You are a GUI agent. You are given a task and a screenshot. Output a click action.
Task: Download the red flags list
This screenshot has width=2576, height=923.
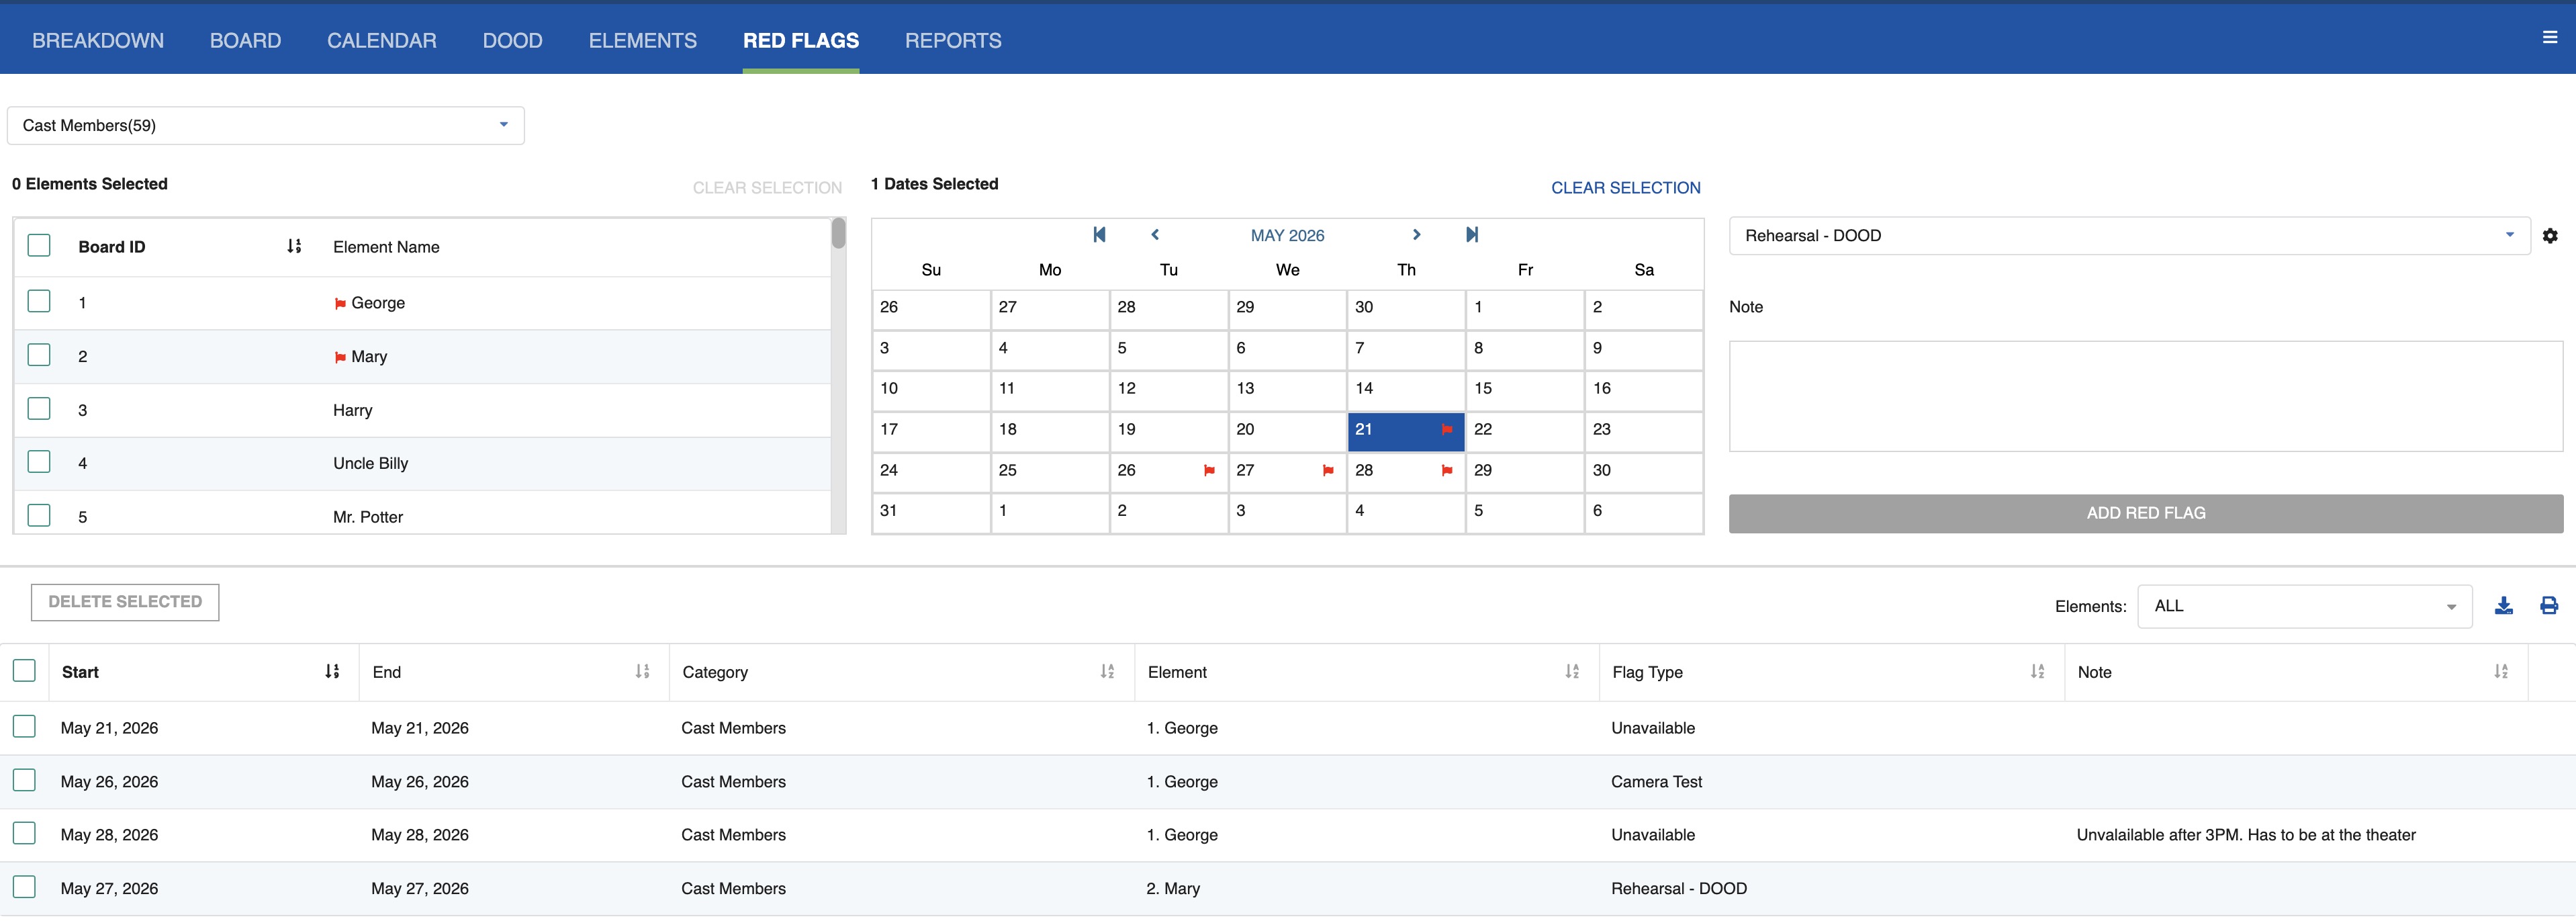(2503, 606)
